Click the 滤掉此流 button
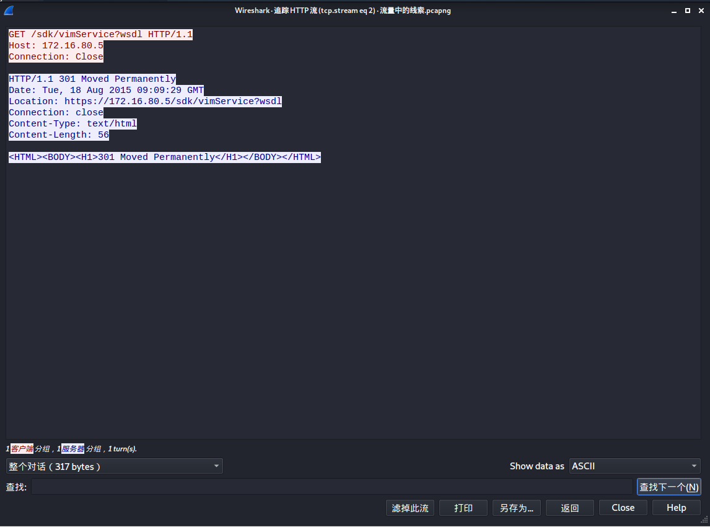 point(410,508)
